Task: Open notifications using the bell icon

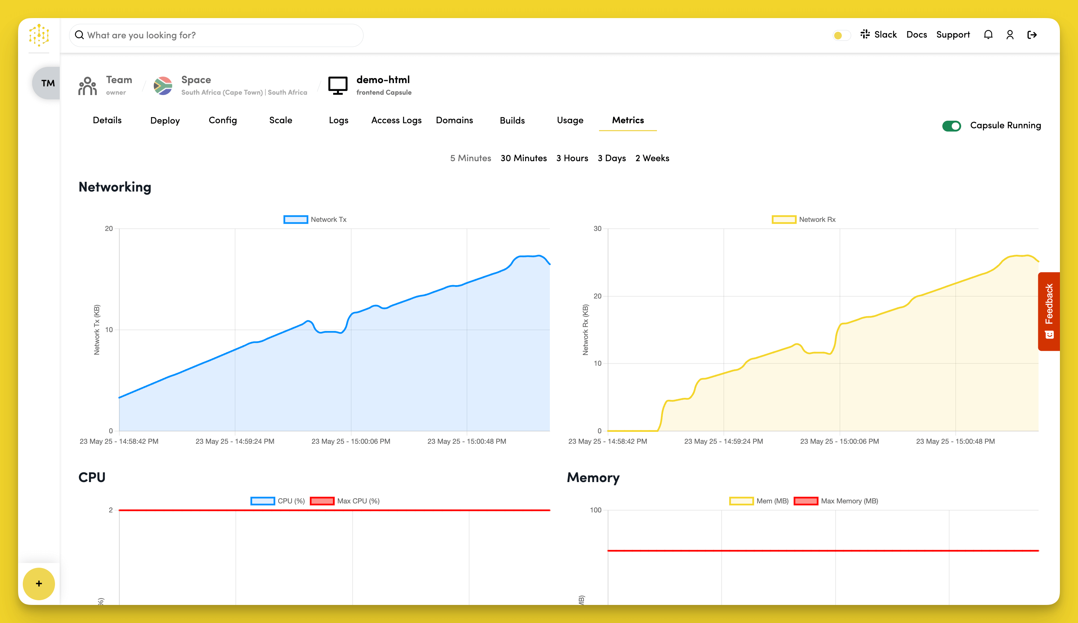Action: click(x=988, y=35)
